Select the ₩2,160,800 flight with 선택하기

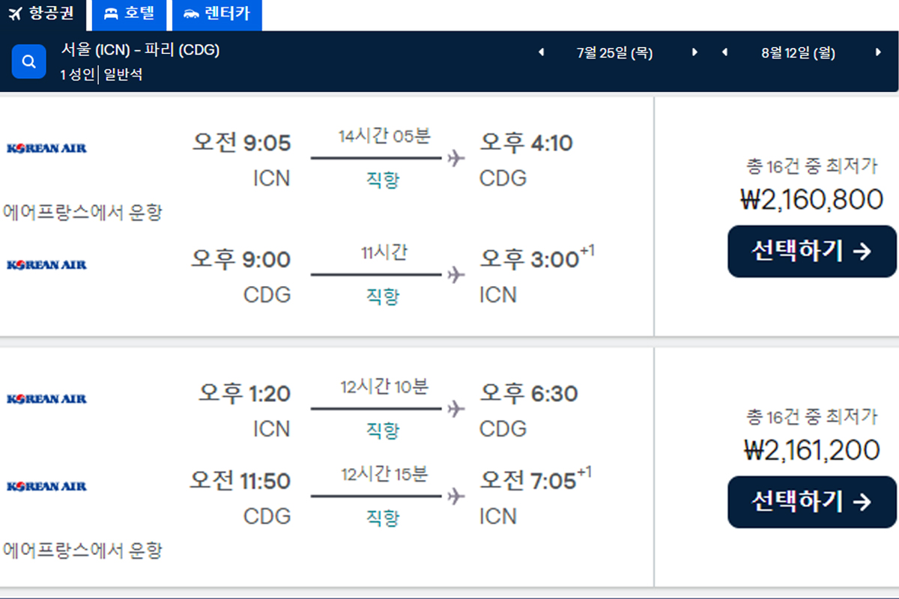coord(812,252)
